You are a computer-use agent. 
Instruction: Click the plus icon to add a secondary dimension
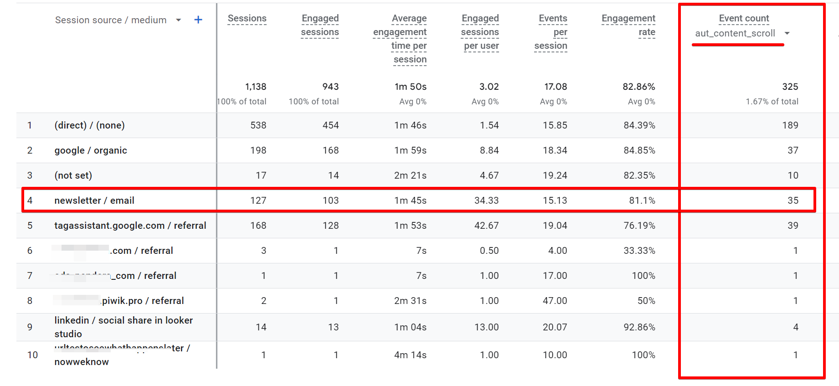click(x=198, y=20)
